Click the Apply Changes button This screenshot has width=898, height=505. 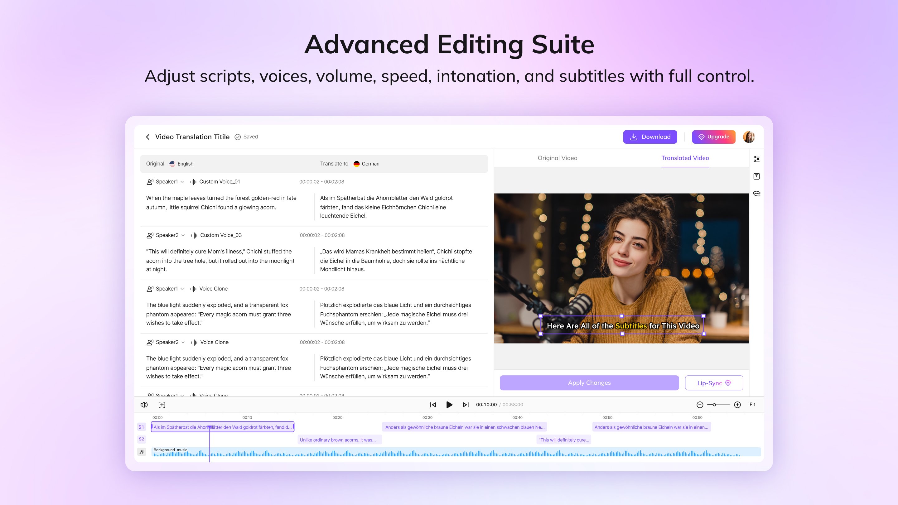click(x=589, y=383)
